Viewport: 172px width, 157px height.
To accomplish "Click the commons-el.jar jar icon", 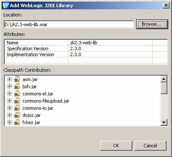I will pos(17,93).
